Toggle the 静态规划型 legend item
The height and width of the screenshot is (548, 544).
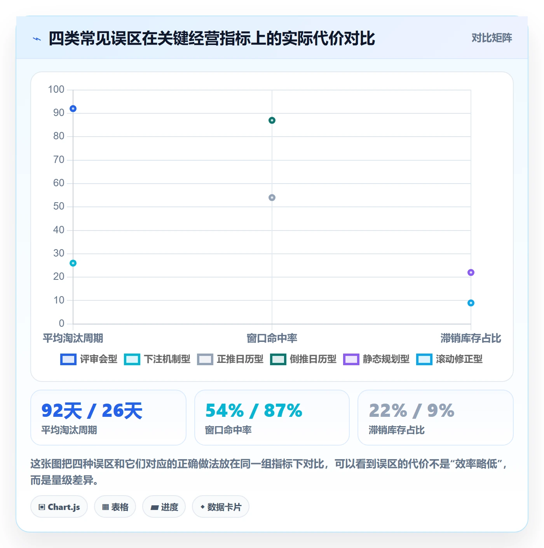click(377, 359)
